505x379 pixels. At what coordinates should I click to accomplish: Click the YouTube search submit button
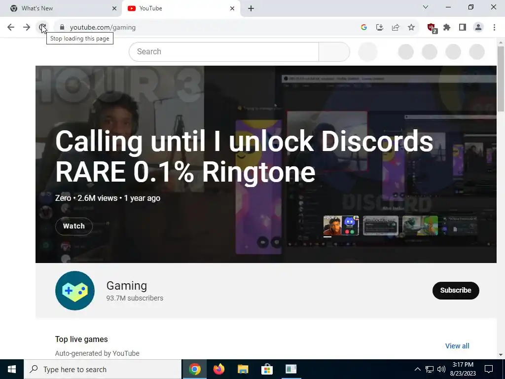pyautogui.click(x=334, y=51)
